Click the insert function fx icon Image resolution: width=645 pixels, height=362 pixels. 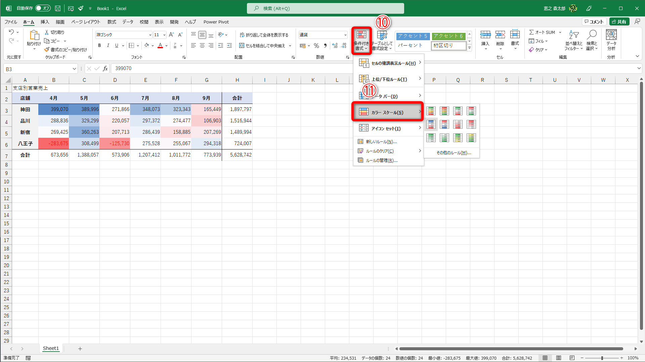coord(105,69)
